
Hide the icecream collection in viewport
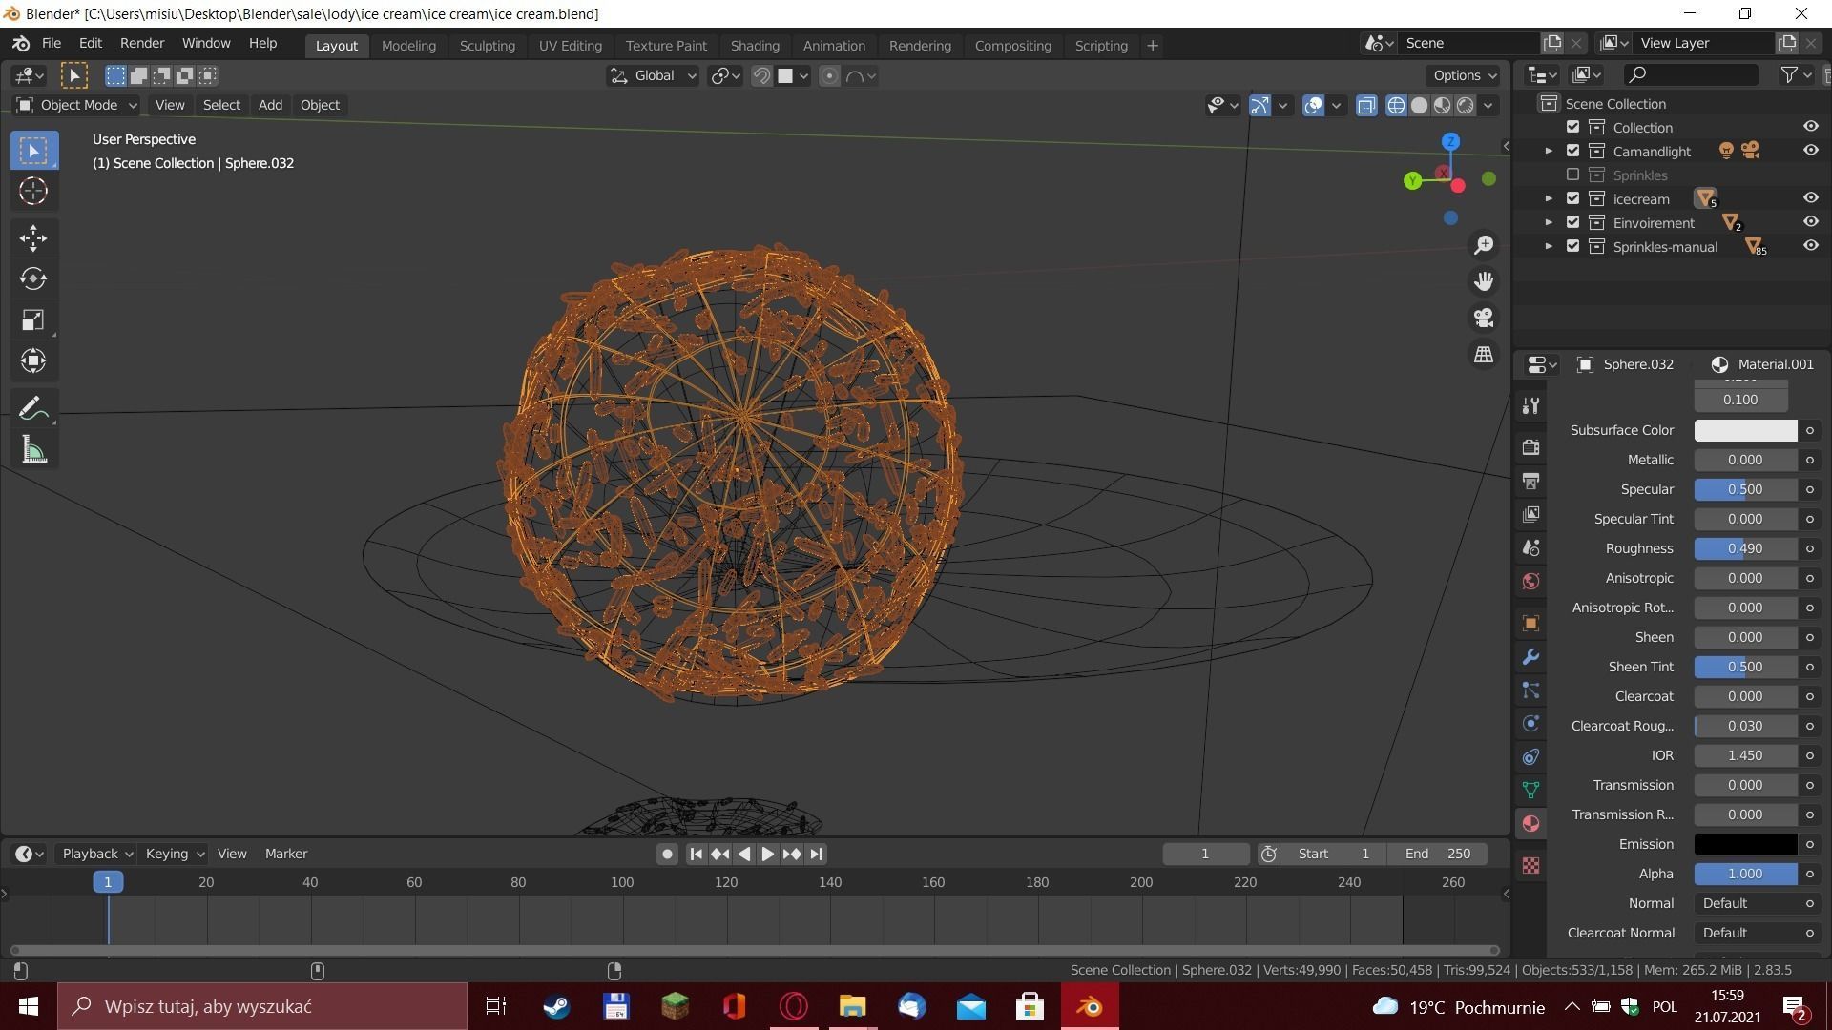coord(1810,198)
